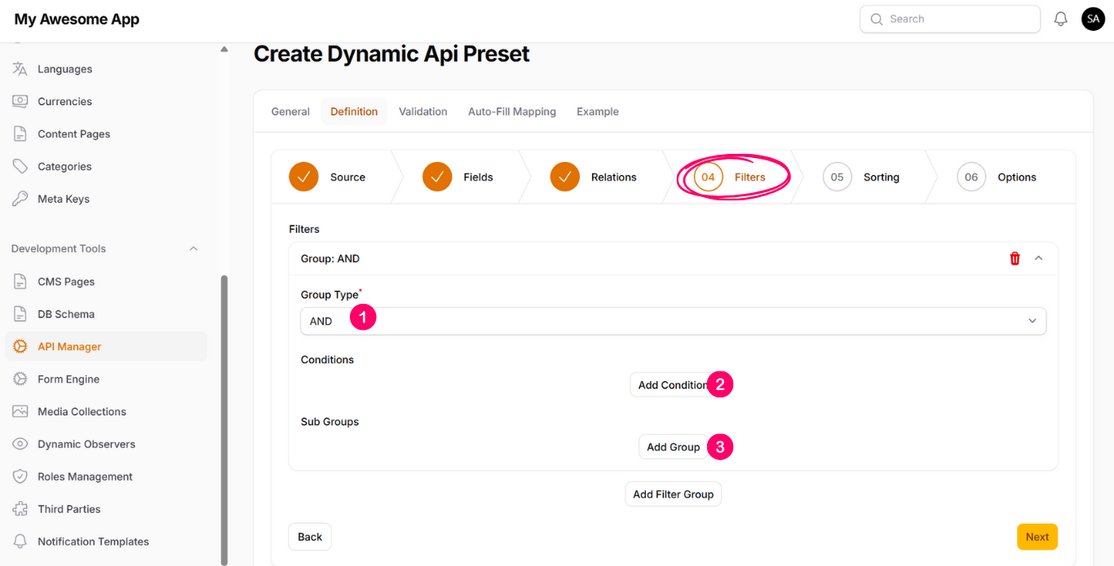Collapse the Group: AND panel chevron
Screen dimensions: 1114x566
(1038, 258)
